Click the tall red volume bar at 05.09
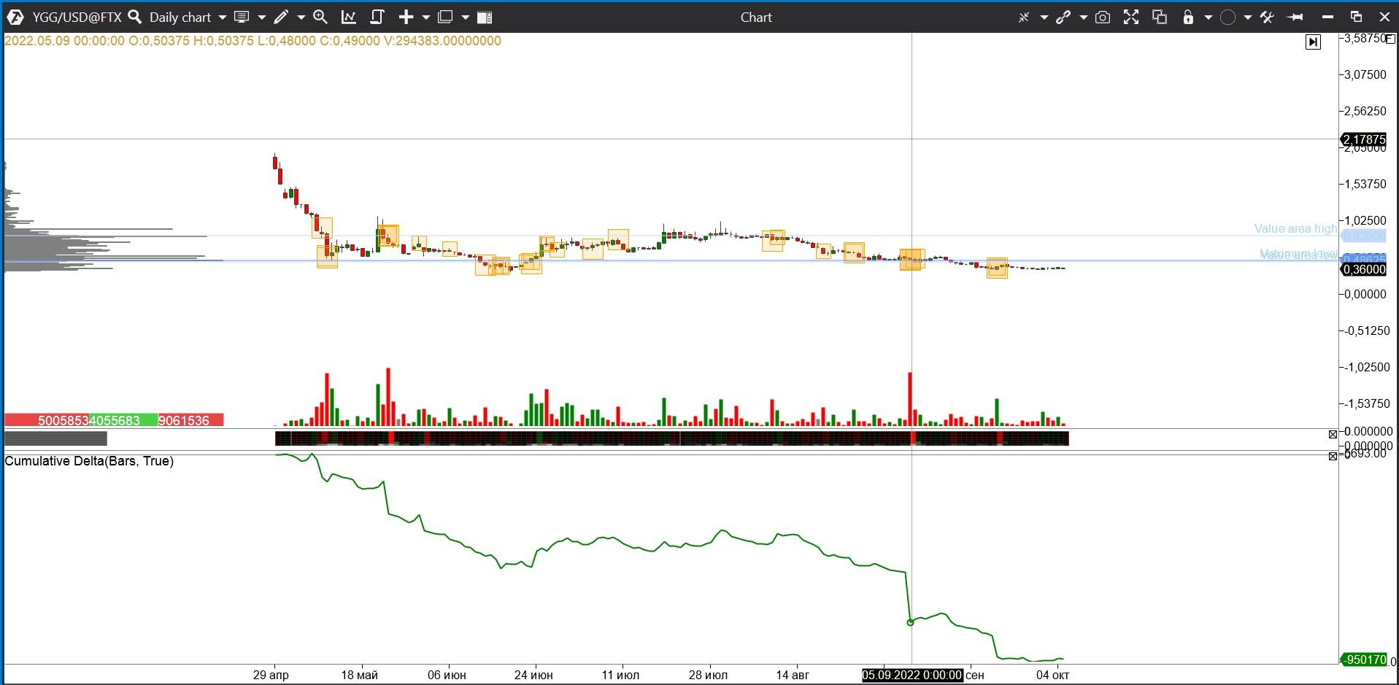 click(x=911, y=399)
